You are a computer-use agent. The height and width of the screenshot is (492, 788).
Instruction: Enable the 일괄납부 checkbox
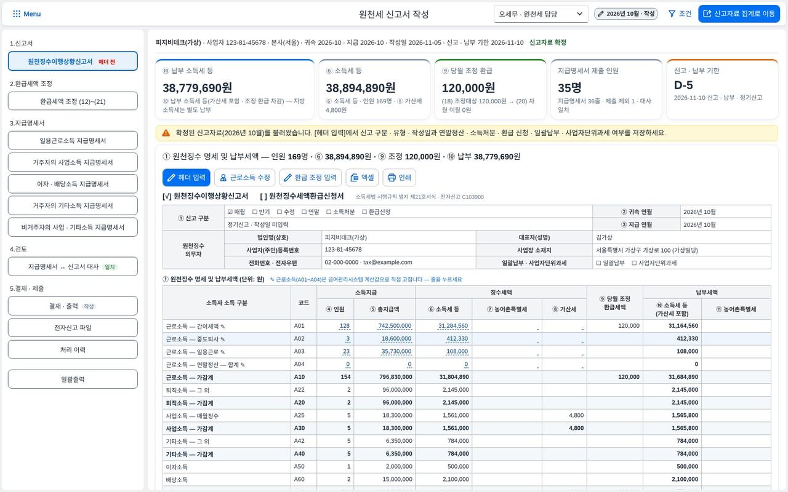[598, 263]
